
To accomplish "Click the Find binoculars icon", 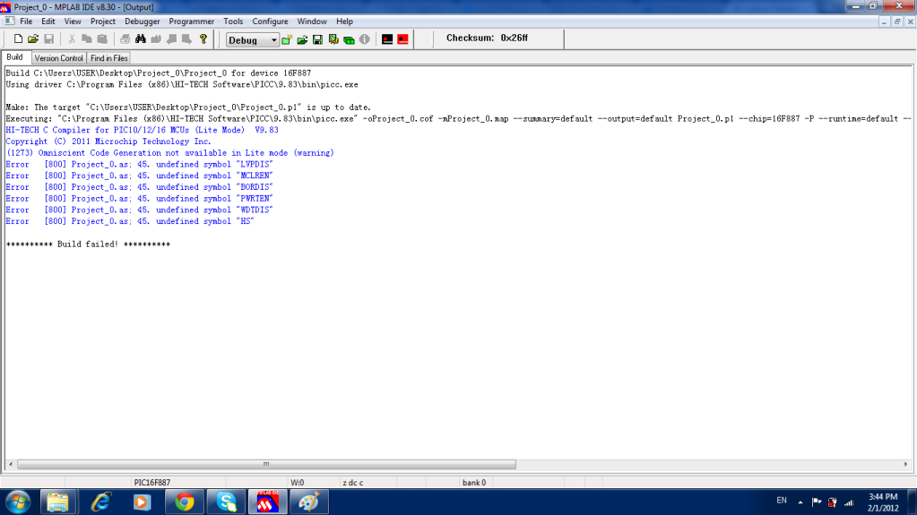I will [x=141, y=39].
